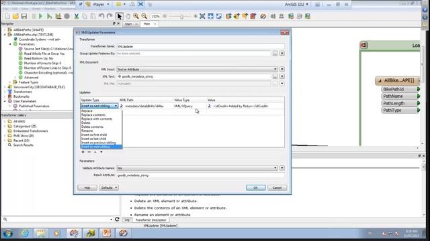Click the OK button
The height and width of the screenshot is (241, 430).
tap(255, 187)
